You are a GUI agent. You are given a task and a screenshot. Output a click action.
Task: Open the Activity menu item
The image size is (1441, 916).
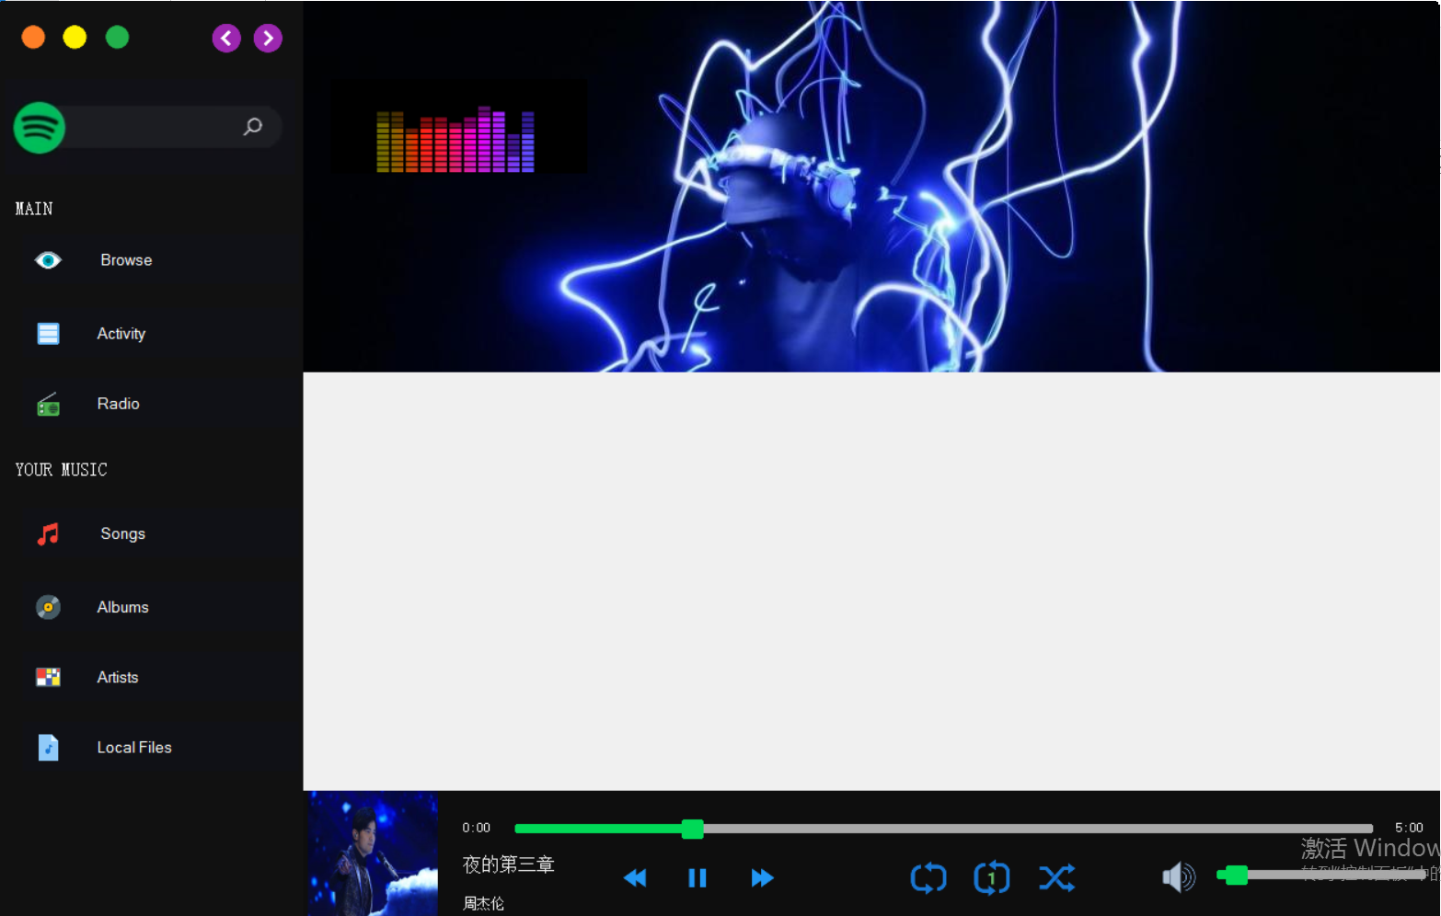coord(121,334)
